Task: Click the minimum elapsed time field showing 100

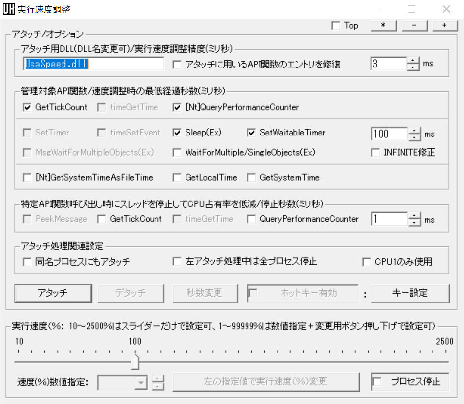Action: pyautogui.click(x=389, y=134)
